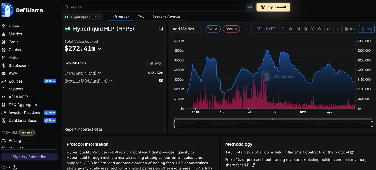Click New badge beside Equities
This screenshot has width=376, height=170.
(x=50, y=81)
